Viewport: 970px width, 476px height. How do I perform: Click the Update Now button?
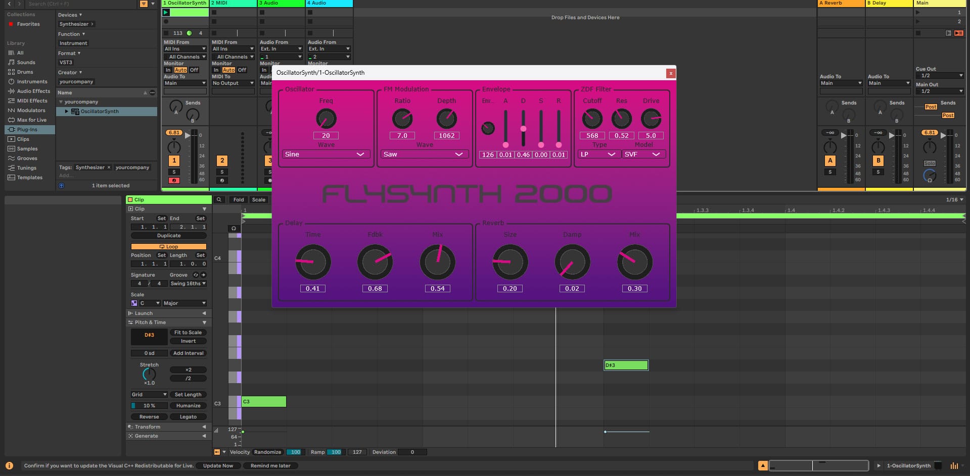click(218, 466)
